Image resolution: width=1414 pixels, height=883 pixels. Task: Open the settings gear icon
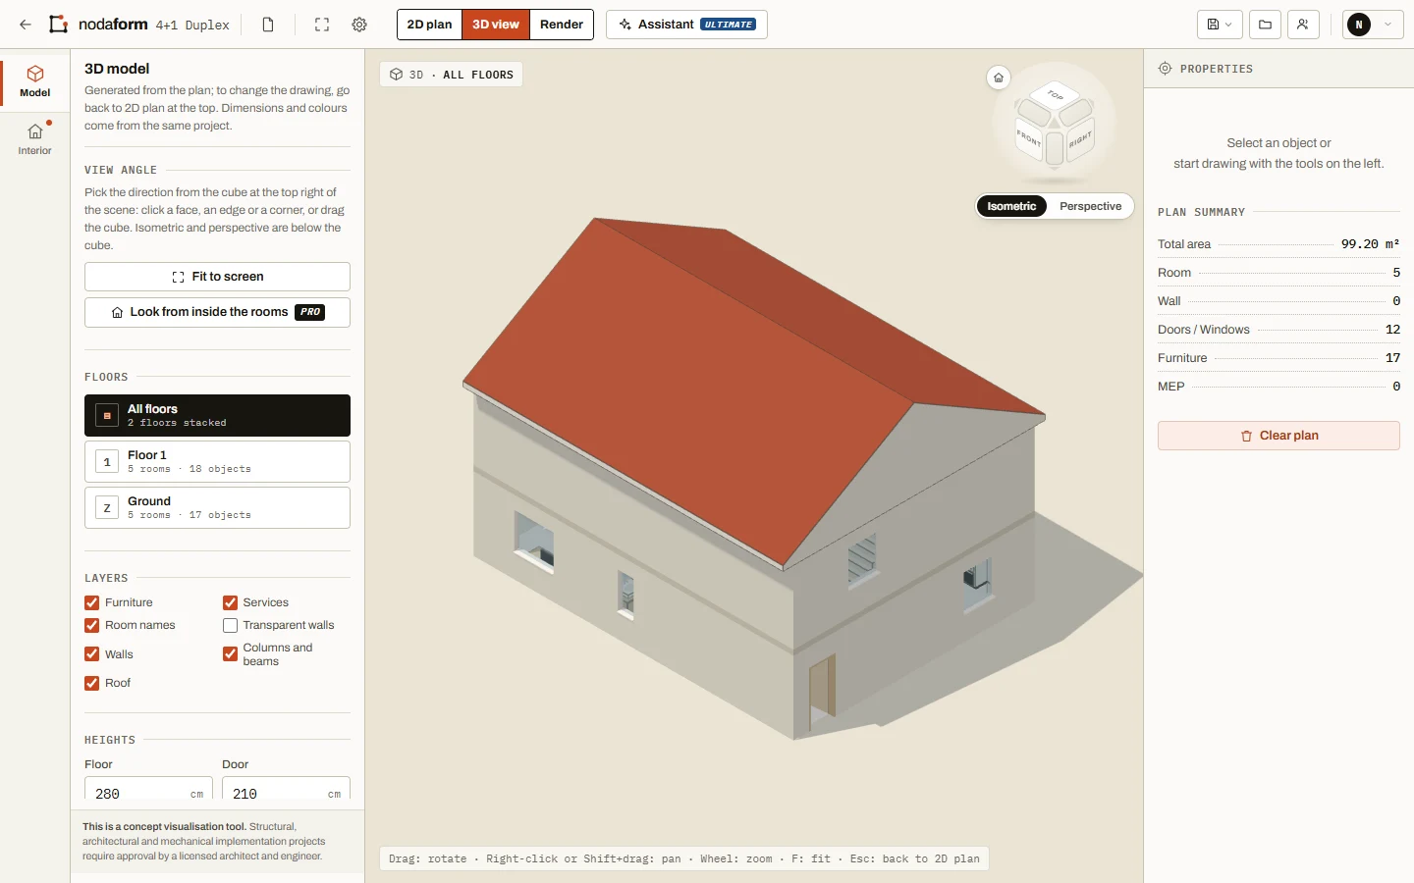(359, 25)
